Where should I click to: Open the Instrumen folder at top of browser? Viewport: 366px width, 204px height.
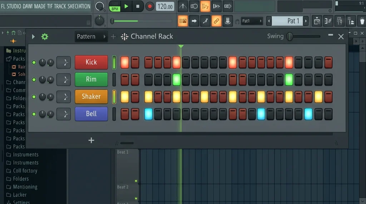point(16,51)
